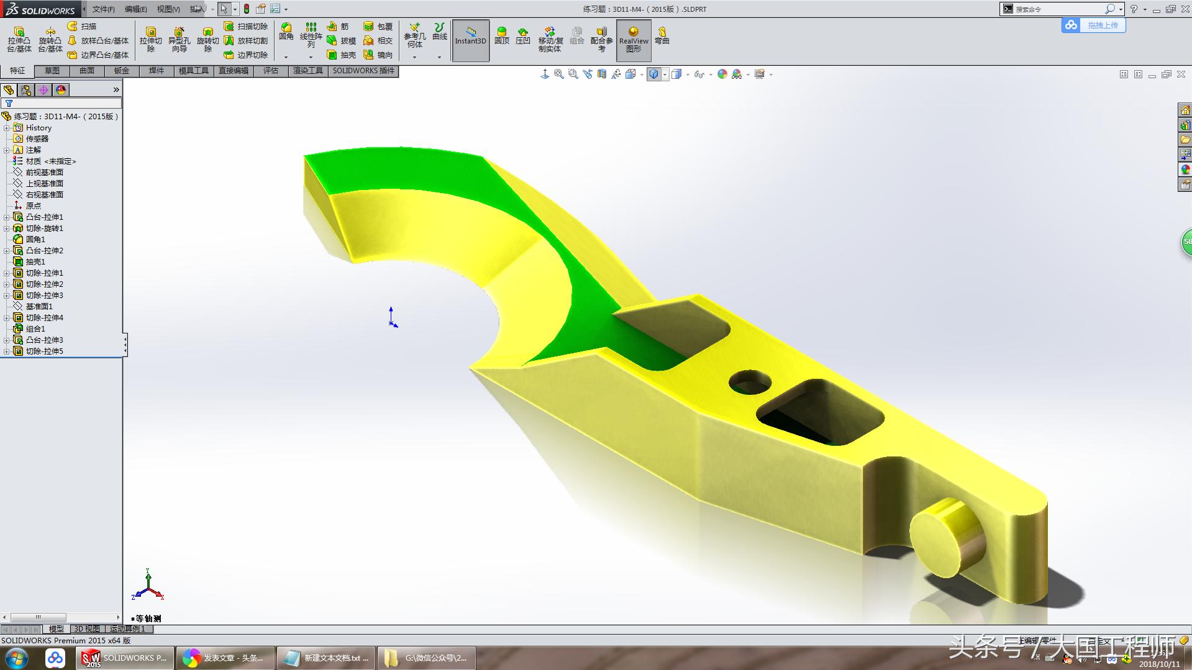Disable RealView 图形 rendering

(632, 39)
